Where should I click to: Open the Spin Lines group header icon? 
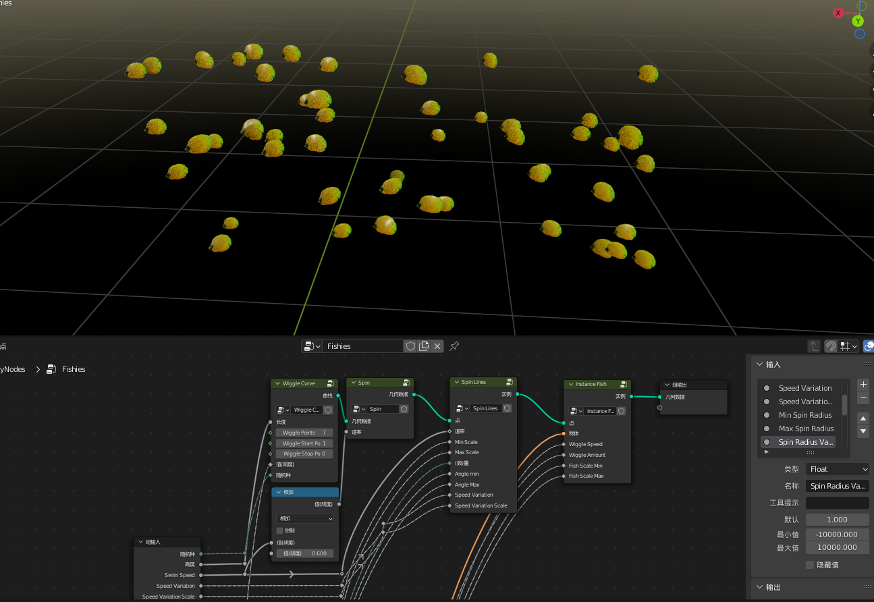pos(510,382)
